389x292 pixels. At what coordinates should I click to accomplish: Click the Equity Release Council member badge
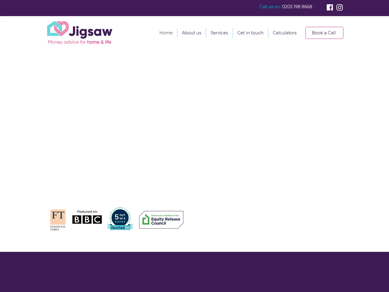161,219
